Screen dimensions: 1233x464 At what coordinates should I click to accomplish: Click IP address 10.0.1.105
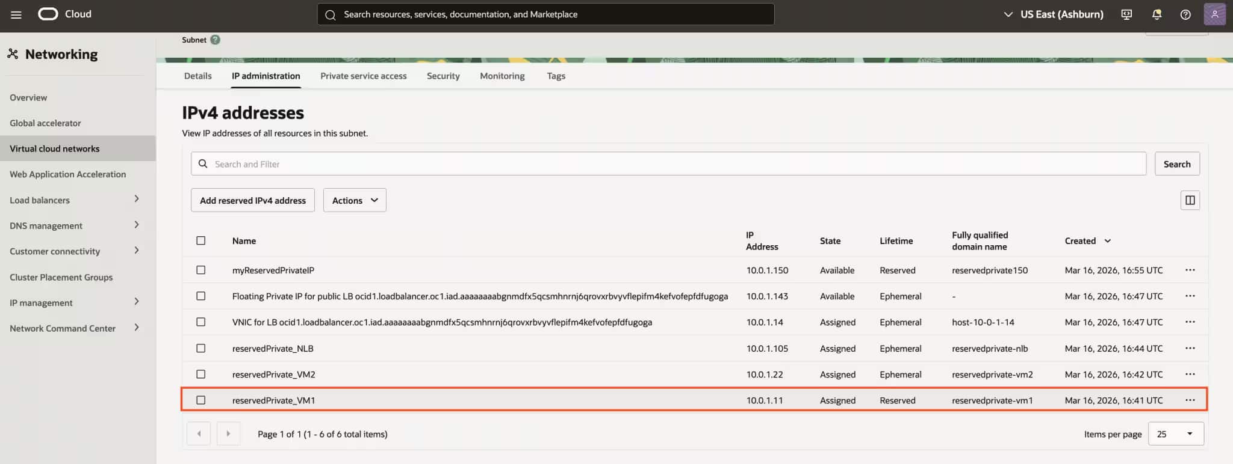(x=767, y=349)
